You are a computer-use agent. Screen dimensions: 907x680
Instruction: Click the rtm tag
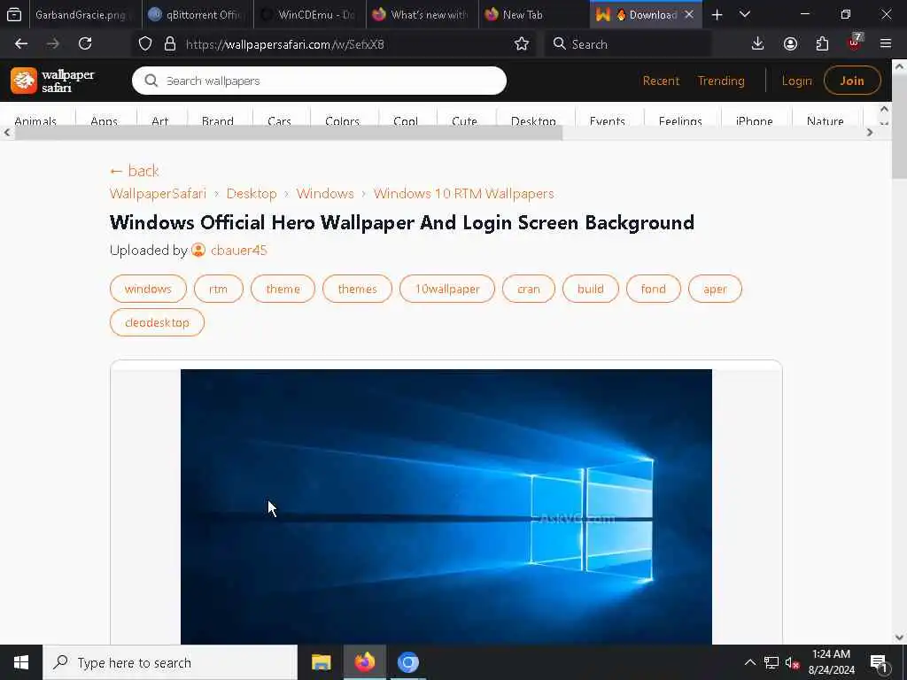click(218, 289)
